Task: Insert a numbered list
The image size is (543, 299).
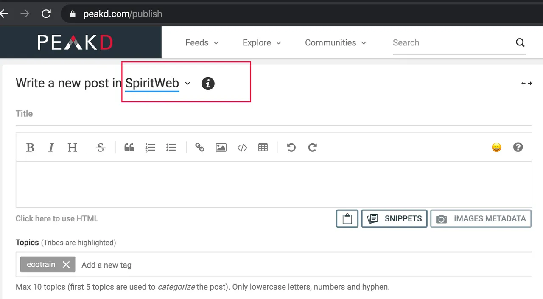Action: click(x=150, y=148)
